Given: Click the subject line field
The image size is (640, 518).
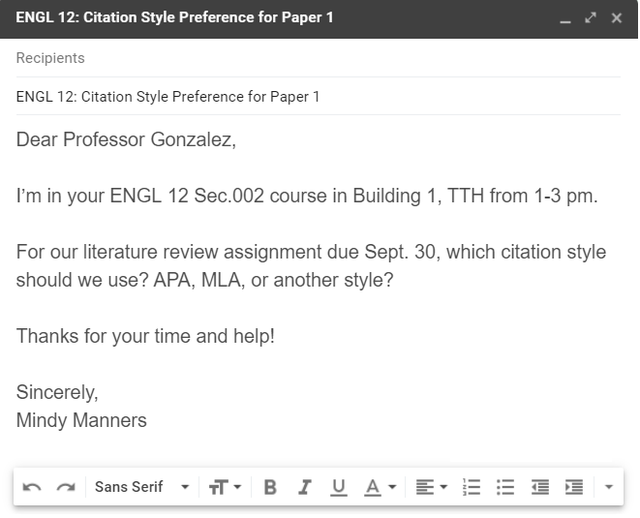Looking at the screenshot, I should (319, 97).
